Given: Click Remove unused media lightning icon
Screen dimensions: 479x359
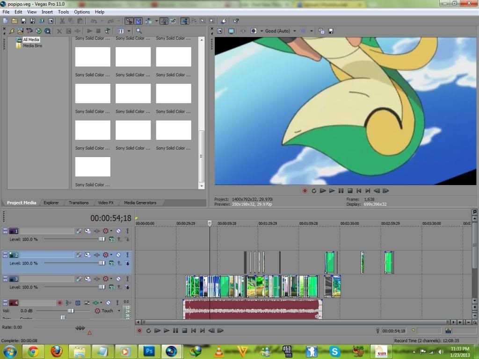Looking at the screenshot, I should tap(12, 31).
